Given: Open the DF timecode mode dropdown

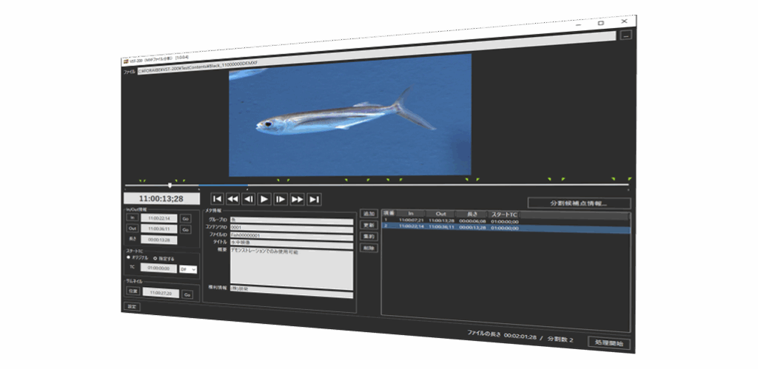Looking at the screenshot, I should (x=188, y=270).
